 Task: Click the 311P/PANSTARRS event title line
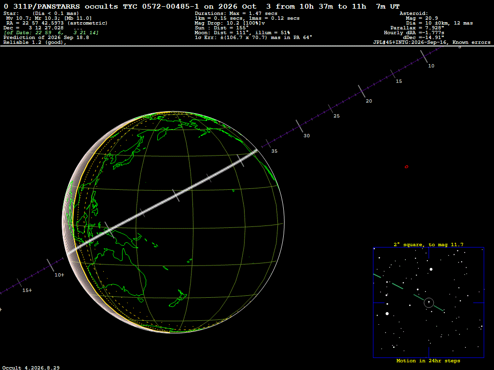(202, 6)
